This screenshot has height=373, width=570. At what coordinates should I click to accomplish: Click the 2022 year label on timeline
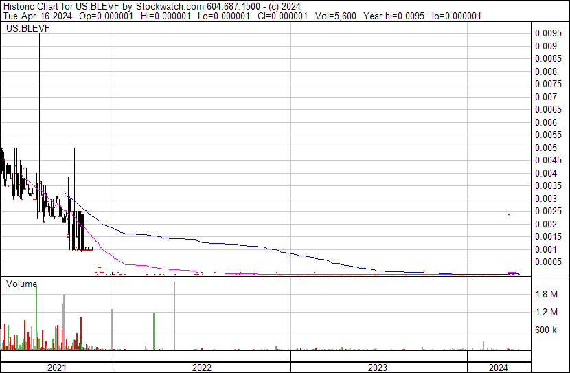pos(202,368)
